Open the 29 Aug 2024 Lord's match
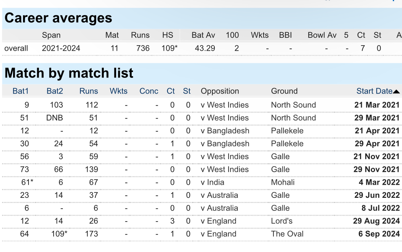This screenshot has height=252, width=402. pos(376,221)
